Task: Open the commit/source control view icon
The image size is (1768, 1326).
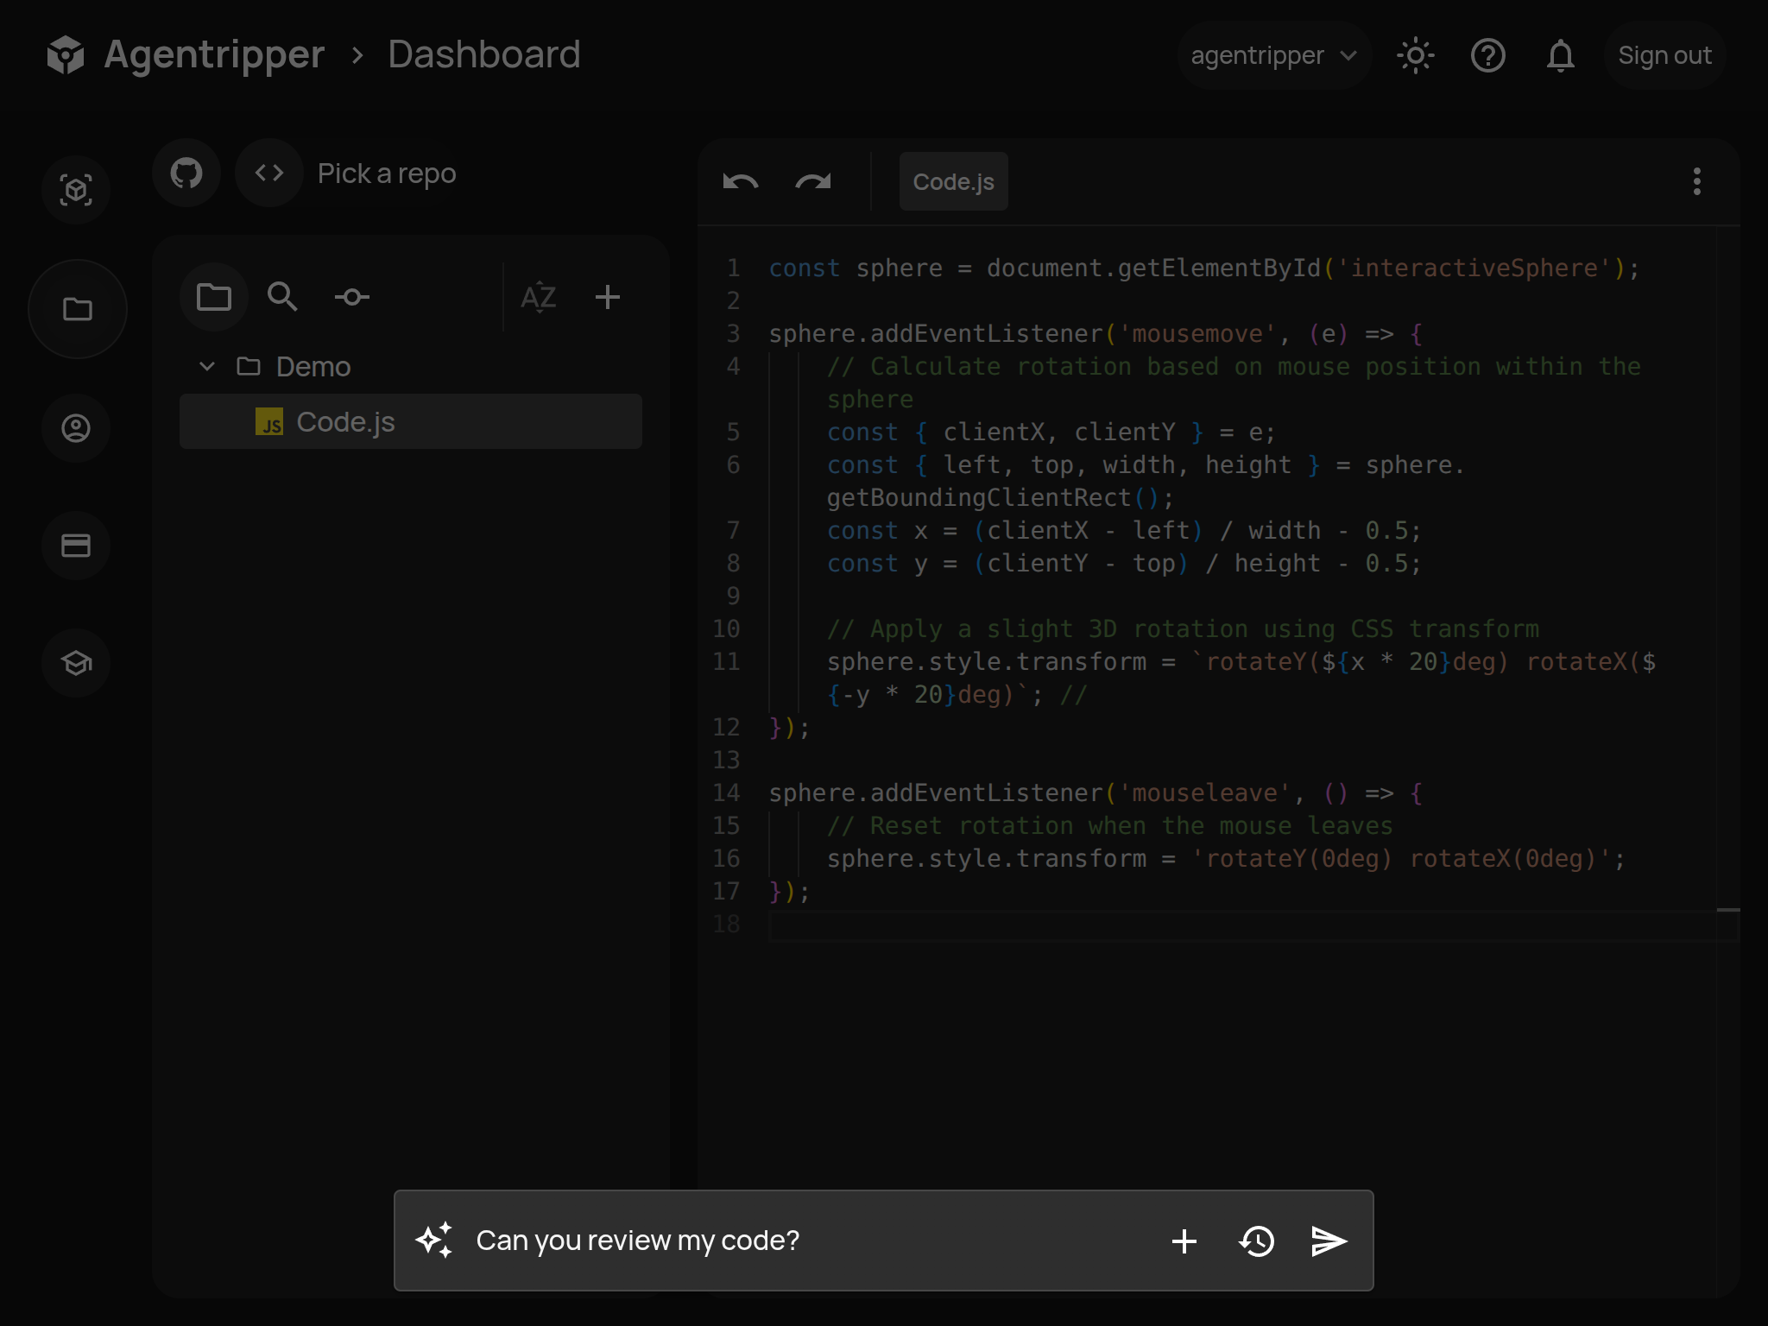Action: tap(351, 297)
